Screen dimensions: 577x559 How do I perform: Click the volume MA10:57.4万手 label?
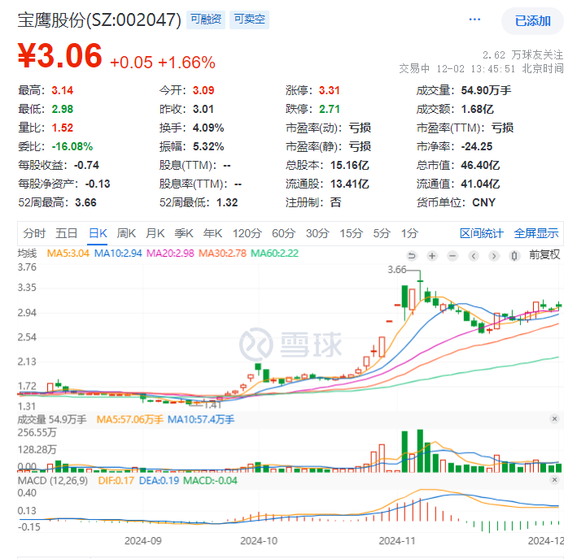point(201,419)
